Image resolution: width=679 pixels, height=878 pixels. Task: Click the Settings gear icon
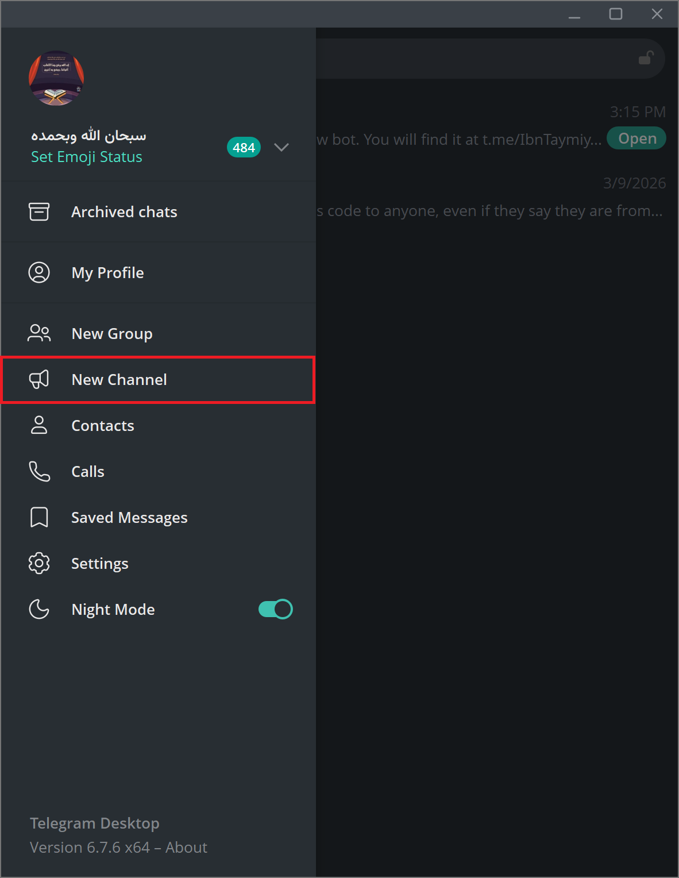point(39,563)
